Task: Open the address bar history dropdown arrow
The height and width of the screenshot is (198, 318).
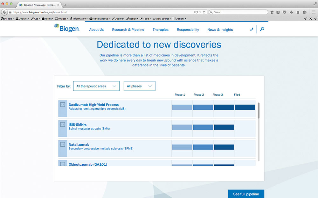Action: [200, 12]
